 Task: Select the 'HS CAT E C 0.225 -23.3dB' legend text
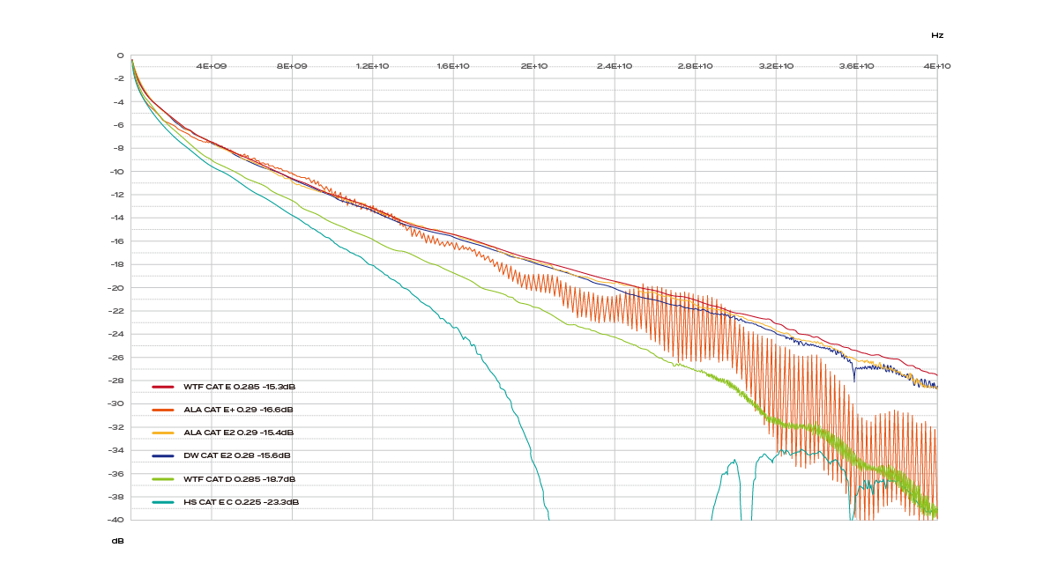point(241,502)
